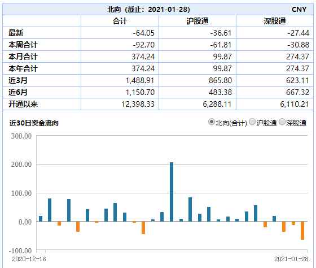This screenshot has width=316, height=268.
Task: Click the 最新 row label
Action: pos(16,33)
